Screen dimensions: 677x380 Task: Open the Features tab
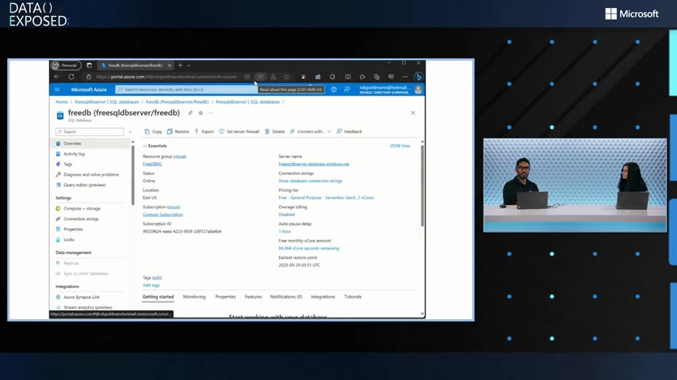click(x=253, y=297)
